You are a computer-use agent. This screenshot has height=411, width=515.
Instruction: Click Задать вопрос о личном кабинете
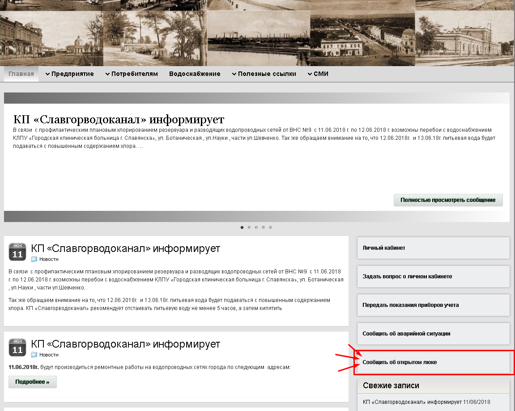click(x=433, y=277)
